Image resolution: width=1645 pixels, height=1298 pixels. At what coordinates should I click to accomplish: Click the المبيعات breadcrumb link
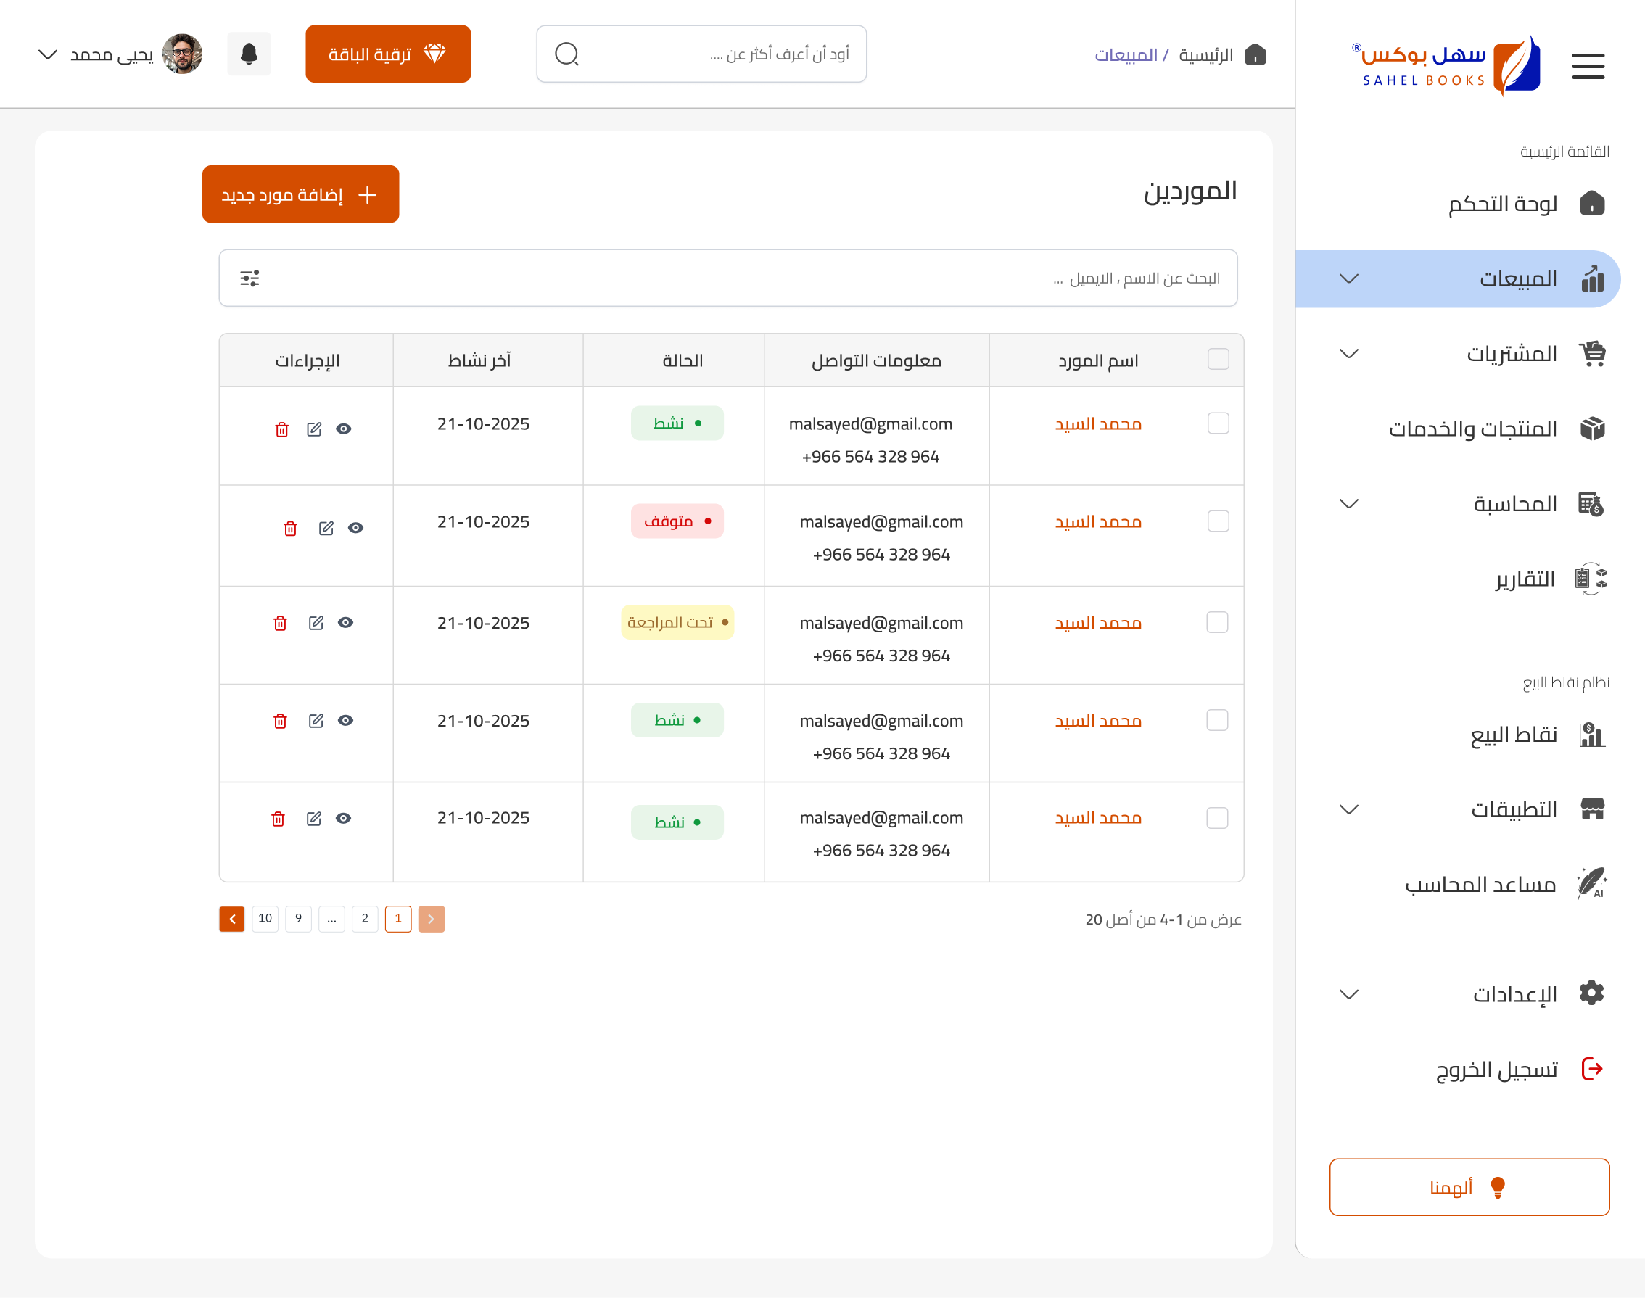(1125, 54)
